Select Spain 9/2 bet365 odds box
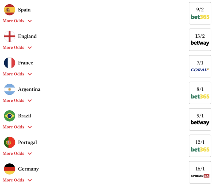Viewport: 213px width, 184px height. pyautogui.click(x=200, y=13)
